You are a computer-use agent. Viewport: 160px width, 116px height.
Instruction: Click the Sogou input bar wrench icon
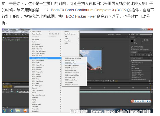coord(150,101)
